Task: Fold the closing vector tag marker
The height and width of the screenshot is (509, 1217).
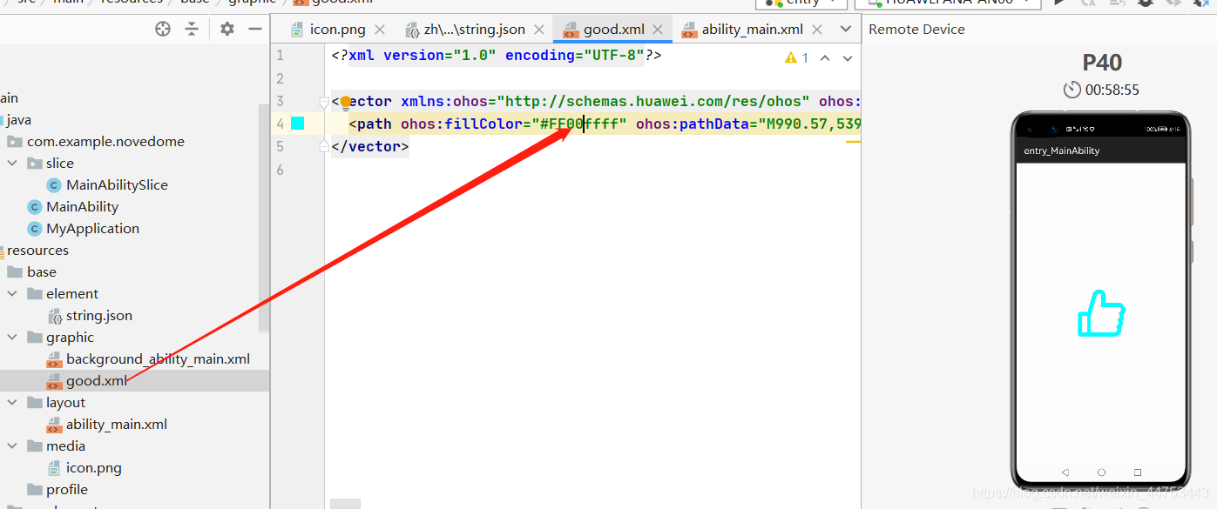Action: tap(326, 147)
